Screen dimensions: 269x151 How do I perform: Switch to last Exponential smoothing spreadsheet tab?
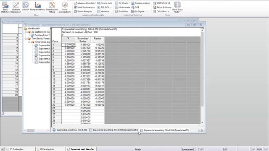click(164, 130)
